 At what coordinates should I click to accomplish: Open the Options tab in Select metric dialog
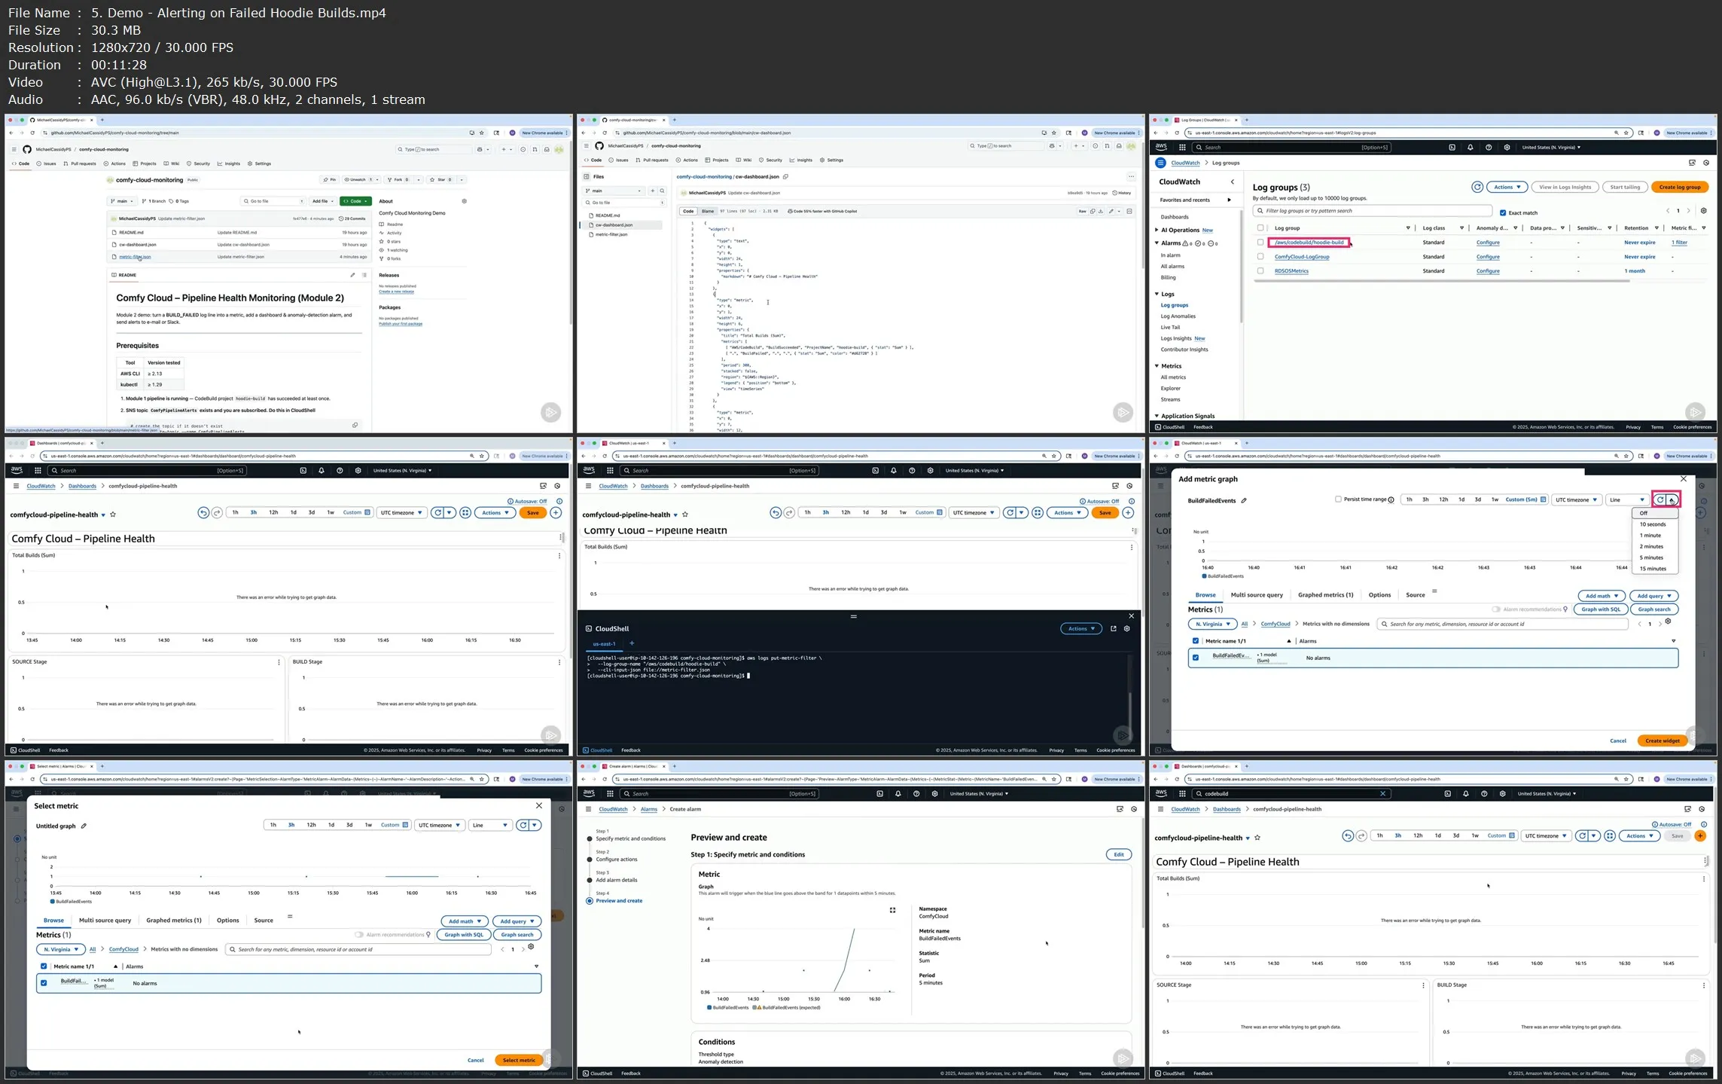[227, 921]
